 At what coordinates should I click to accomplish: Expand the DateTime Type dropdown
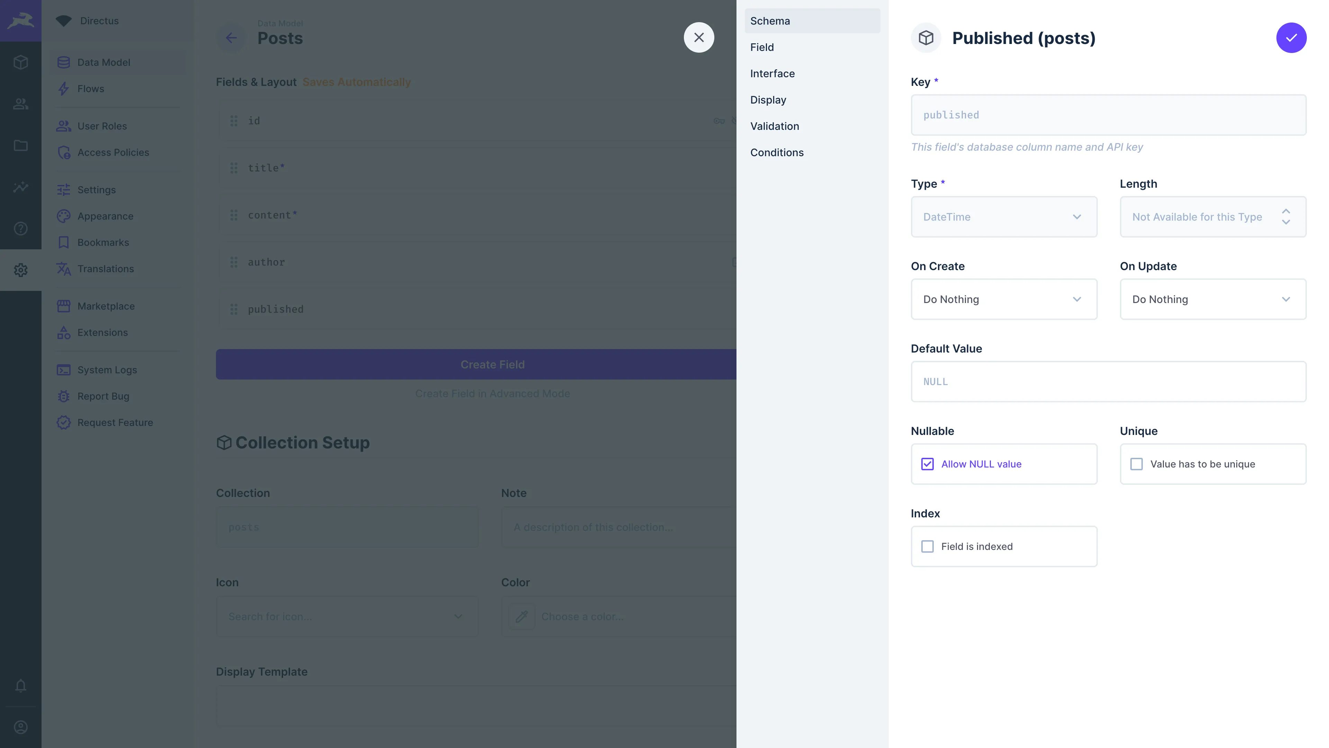[1003, 217]
